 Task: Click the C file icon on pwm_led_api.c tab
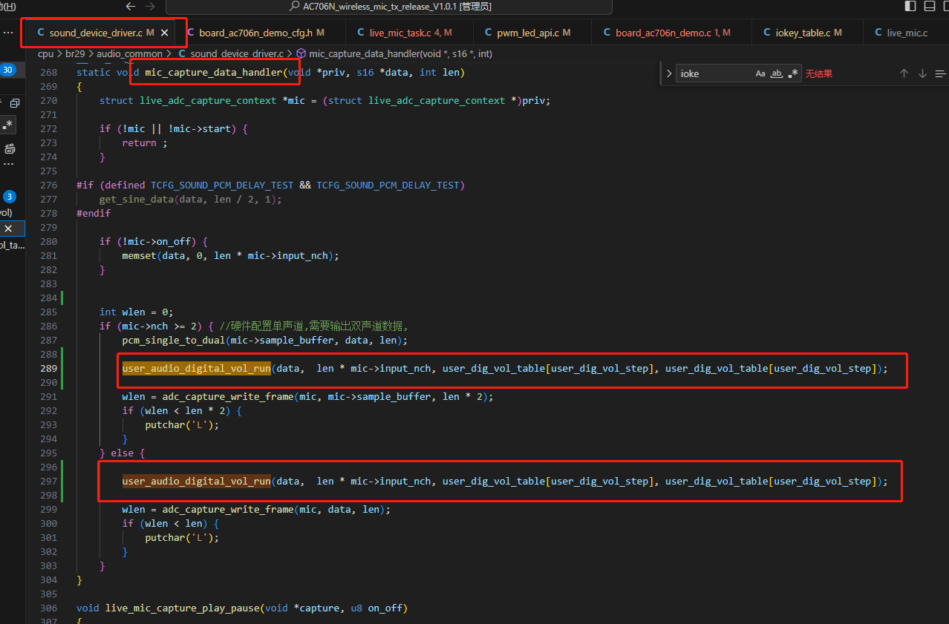click(x=489, y=33)
